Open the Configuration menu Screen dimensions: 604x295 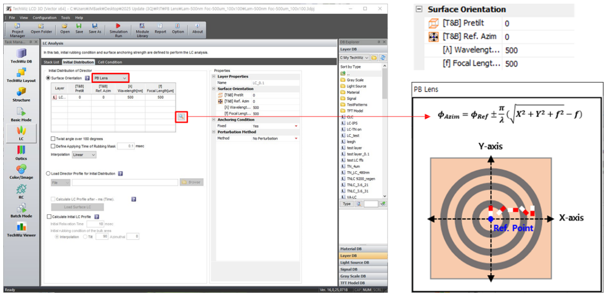tap(45, 17)
